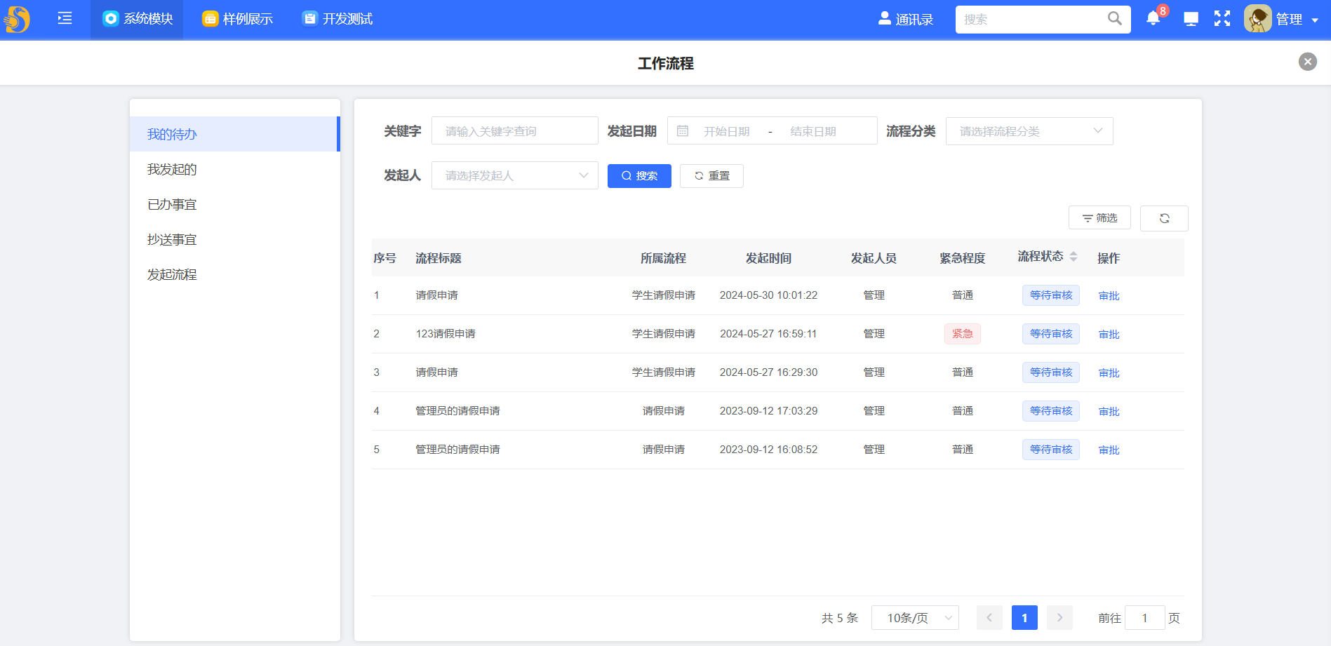
Task: Open the 样例展示 tab
Action: (x=238, y=19)
